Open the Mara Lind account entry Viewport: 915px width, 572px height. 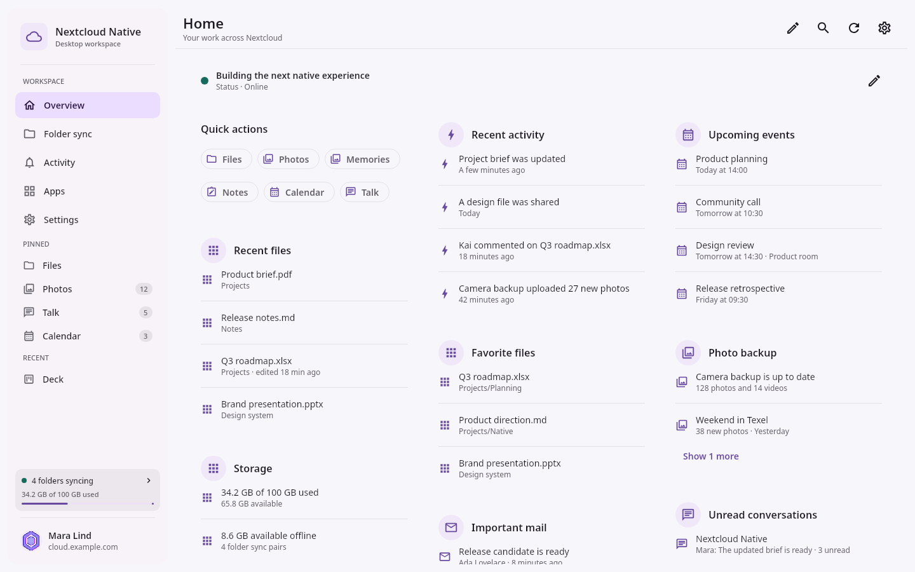coord(88,541)
